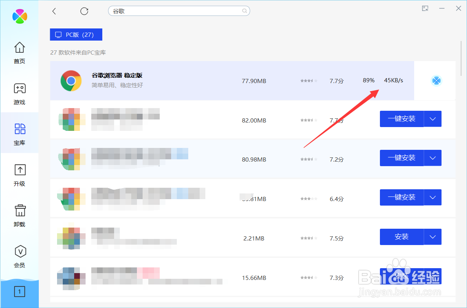
Task: Click the colorful clover app logo
Action: tap(20, 16)
